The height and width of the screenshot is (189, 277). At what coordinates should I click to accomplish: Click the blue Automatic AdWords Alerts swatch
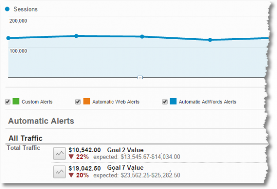pos(173,101)
